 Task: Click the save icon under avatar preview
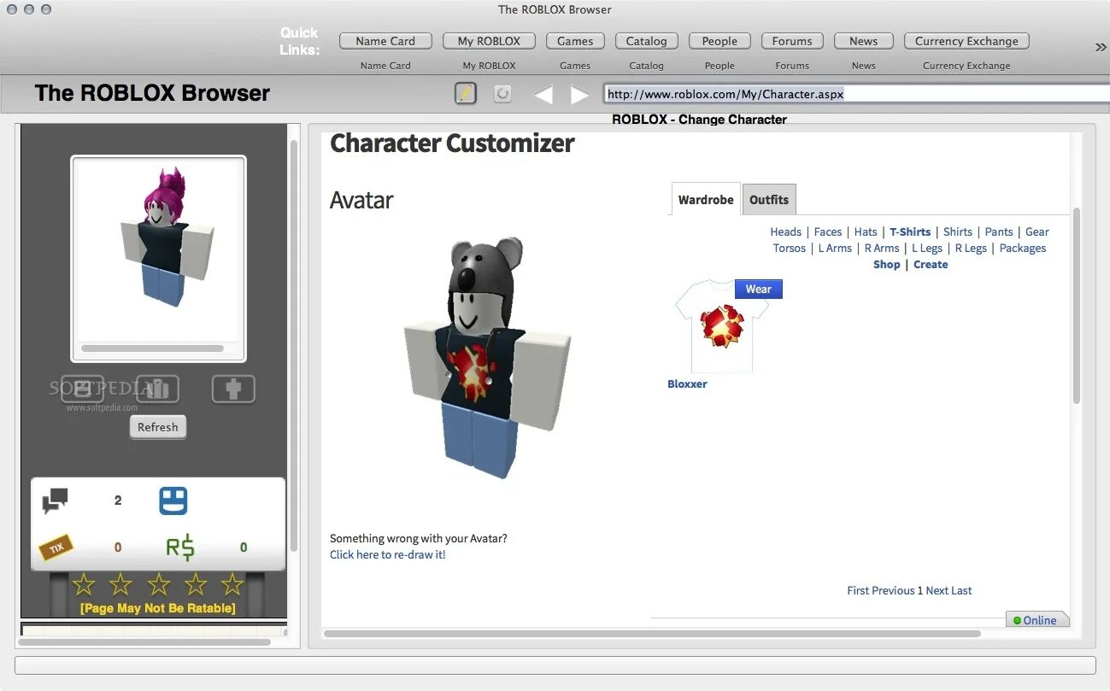[82, 389]
